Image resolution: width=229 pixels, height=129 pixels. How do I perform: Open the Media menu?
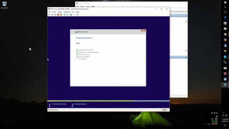[x=60, y=12]
